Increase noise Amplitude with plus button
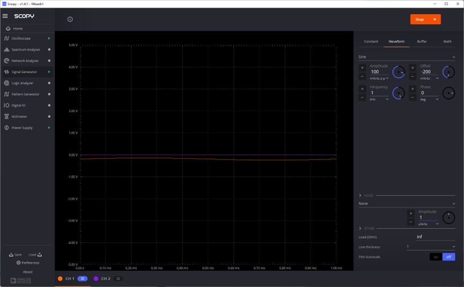Viewport: 464px width, 287px height. click(411, 213)
